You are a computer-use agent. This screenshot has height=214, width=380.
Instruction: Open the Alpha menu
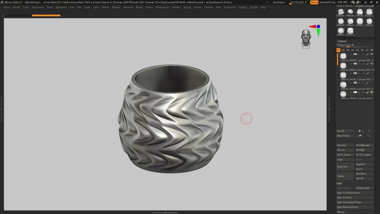[x=7, y=7]
